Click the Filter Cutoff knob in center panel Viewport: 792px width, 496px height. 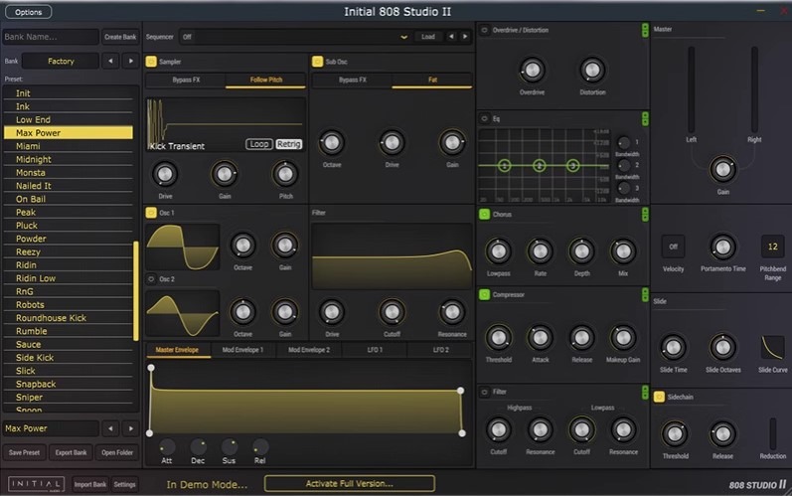tap(392, 313)
